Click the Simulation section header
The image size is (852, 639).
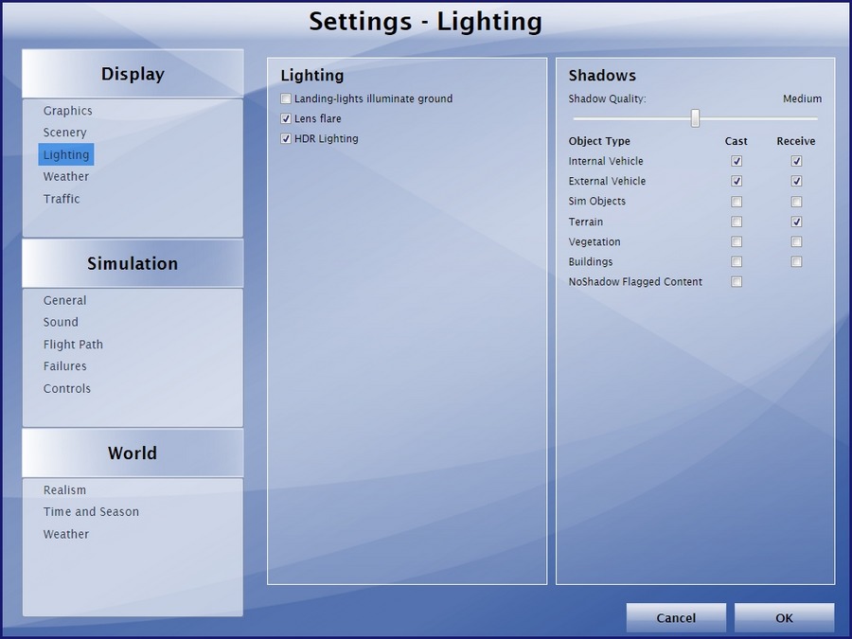pos(133,263)
